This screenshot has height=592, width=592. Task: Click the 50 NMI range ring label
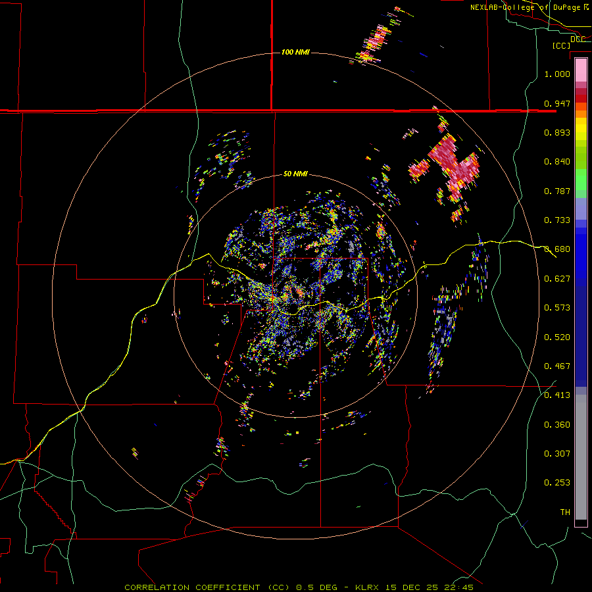click(x=295, y=174)
